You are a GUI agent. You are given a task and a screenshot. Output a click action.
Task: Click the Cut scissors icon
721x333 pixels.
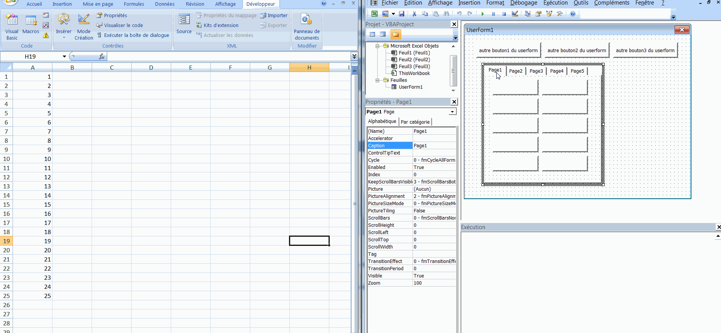[x=414, y=14]
